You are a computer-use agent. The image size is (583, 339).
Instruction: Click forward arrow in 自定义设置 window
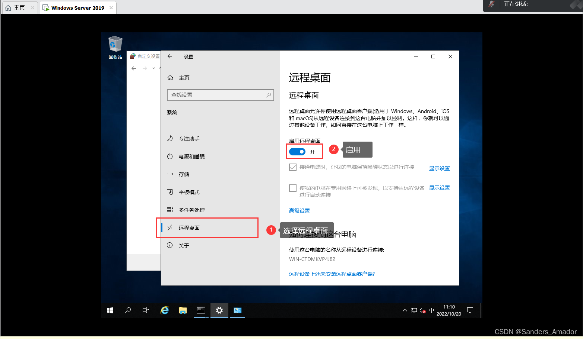(145, 68)
